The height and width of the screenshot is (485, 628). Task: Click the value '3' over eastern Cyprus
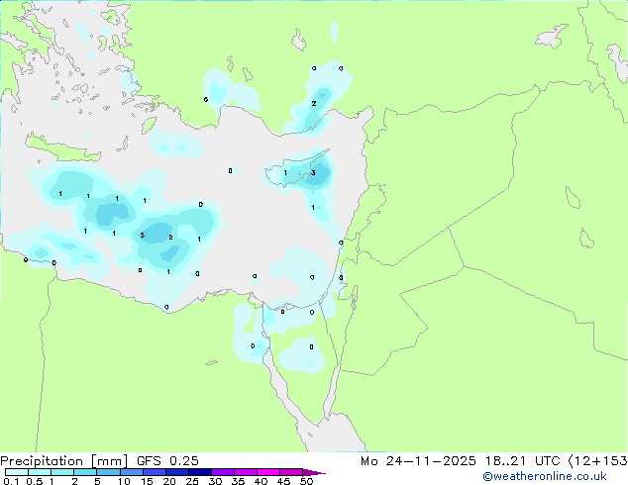(x=313, y=173)
